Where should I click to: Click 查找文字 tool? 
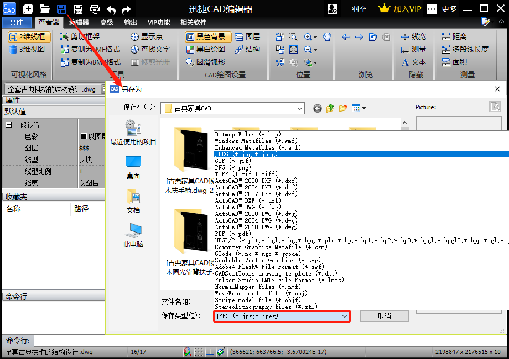click(150, 49)
